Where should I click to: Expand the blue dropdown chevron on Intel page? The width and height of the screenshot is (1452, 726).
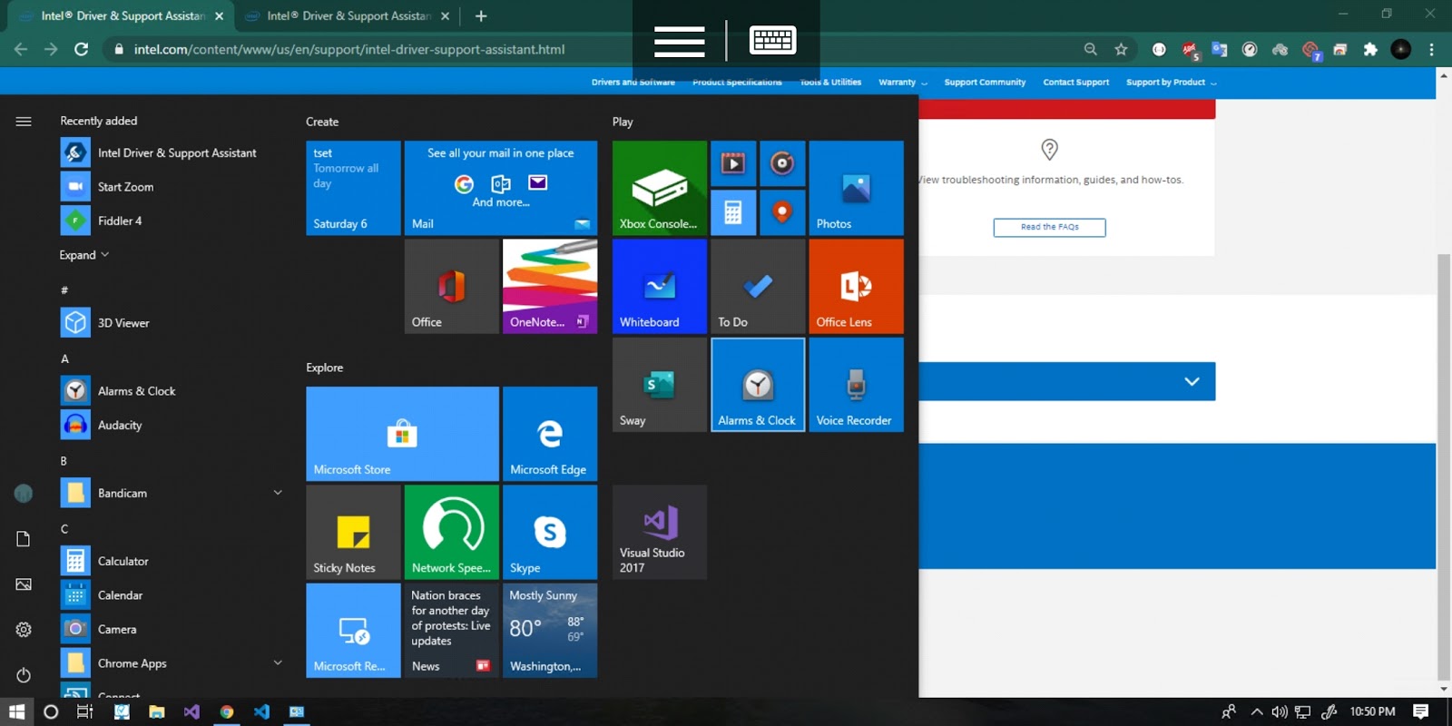point(1192,381)
